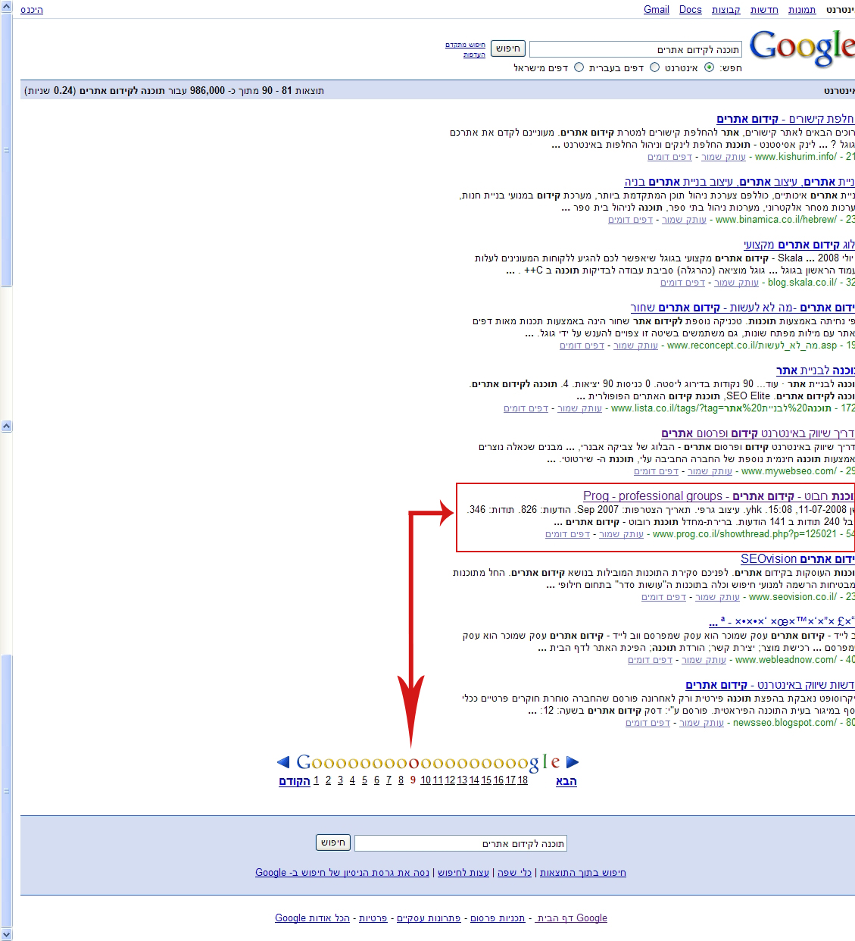
Task: Open the reconcept.co.il result title
Action: point(742,308)
